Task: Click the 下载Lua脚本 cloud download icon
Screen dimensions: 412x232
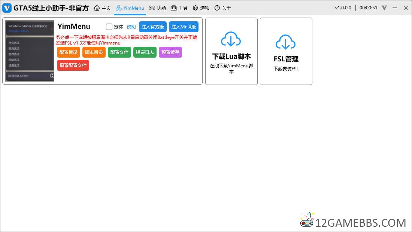Action: (231, 39)
